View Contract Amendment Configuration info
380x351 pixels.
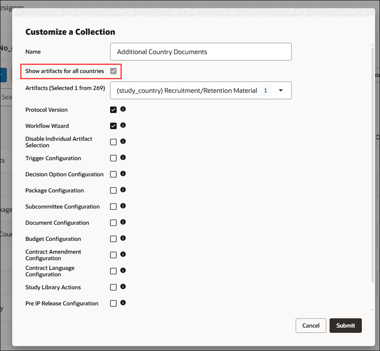[122, 255]
